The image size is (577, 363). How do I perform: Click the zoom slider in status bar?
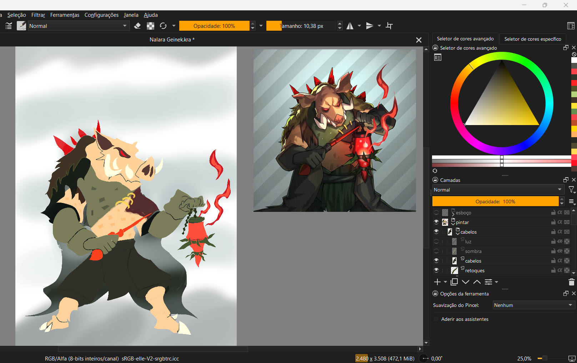click(x=551, y=358)
